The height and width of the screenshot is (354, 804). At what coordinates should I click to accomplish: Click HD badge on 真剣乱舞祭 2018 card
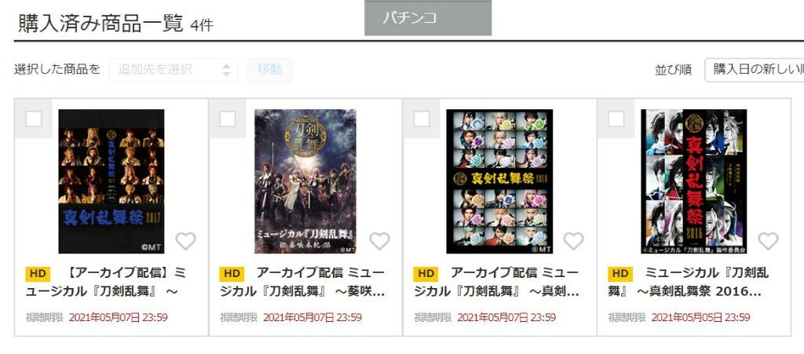[x=426, y=274]
